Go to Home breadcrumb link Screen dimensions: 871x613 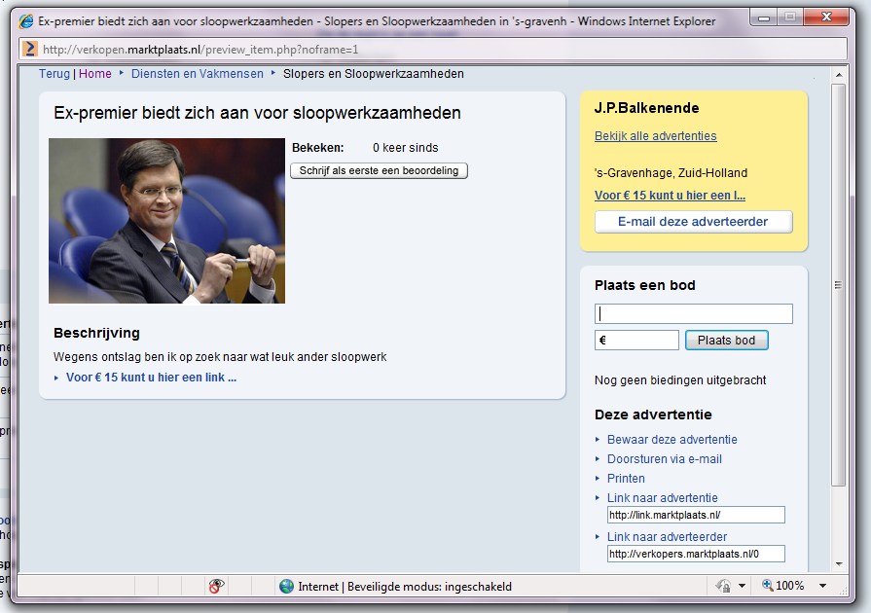[x=95, y=74]
